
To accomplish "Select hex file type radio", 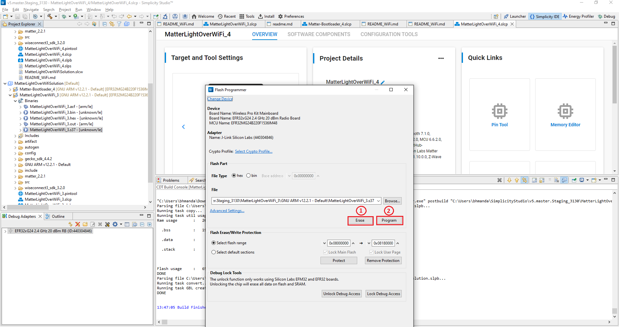I will pos(234,176).
